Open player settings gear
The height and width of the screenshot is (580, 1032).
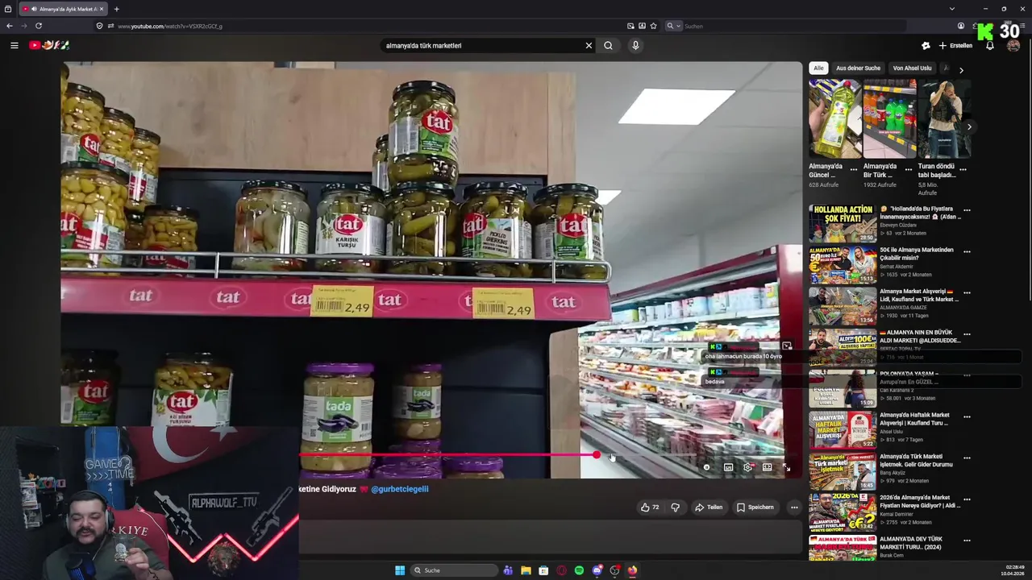748,467
